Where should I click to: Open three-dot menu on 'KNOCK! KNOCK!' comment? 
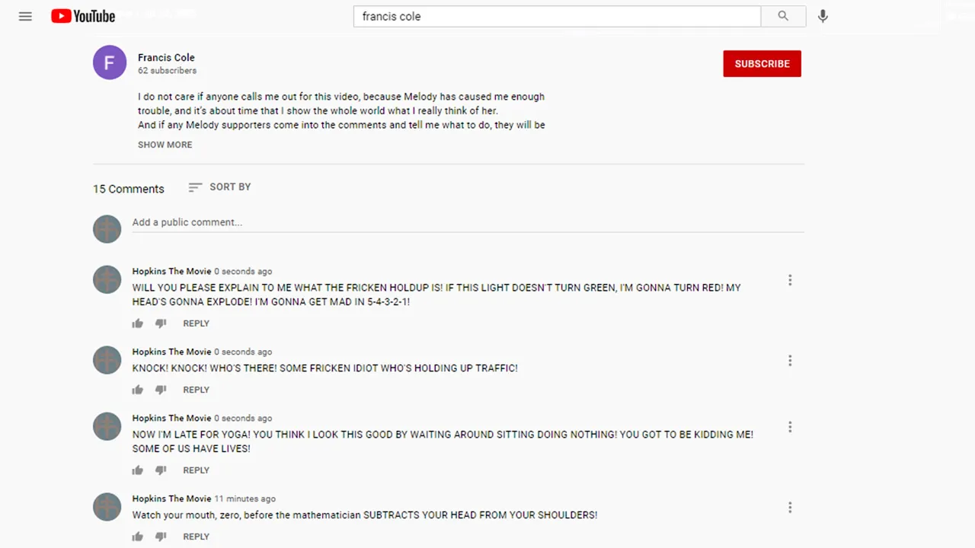click(790, 360)
